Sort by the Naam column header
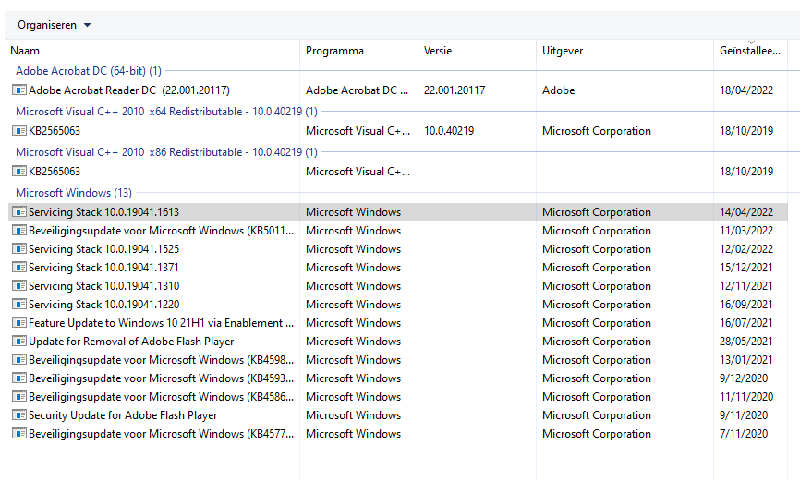Viewport: 800px width, 480px height. click(x=25, y=51)
